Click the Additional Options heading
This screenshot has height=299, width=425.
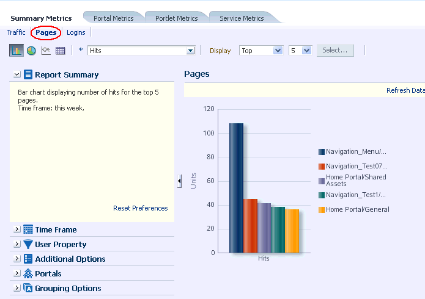click(x=70, y=259)
